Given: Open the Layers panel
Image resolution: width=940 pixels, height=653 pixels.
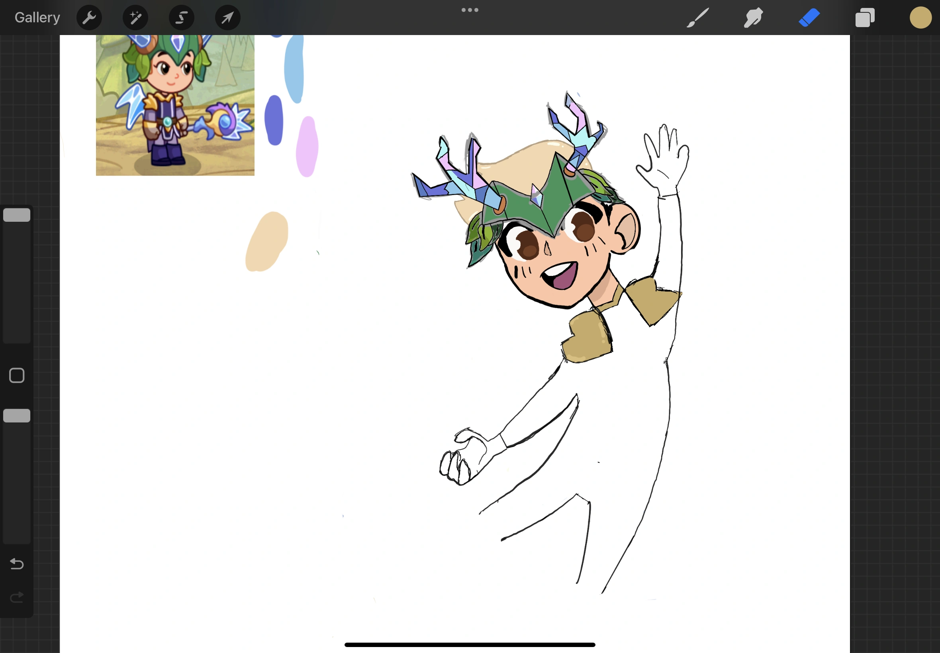Looking at the screenshot, I should 865,17.
